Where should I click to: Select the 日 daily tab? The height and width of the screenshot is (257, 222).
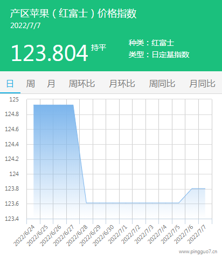(x=10, y=84)
